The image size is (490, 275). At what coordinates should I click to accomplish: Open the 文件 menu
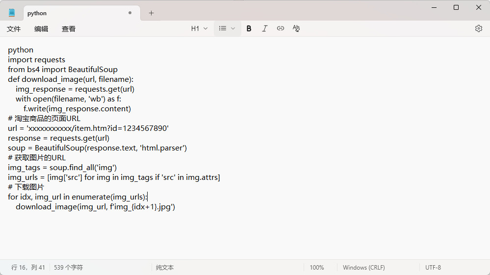pos(14,29)
